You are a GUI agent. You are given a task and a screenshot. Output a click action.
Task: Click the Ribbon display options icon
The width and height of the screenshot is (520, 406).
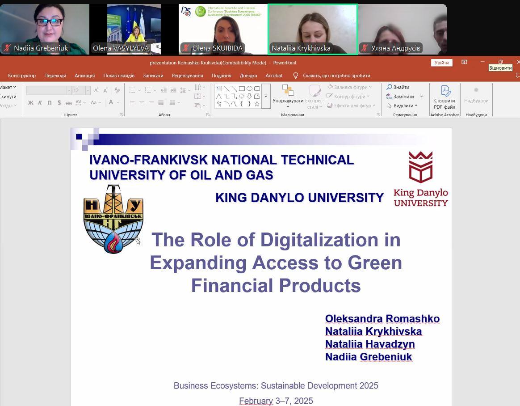pos(464,62)
